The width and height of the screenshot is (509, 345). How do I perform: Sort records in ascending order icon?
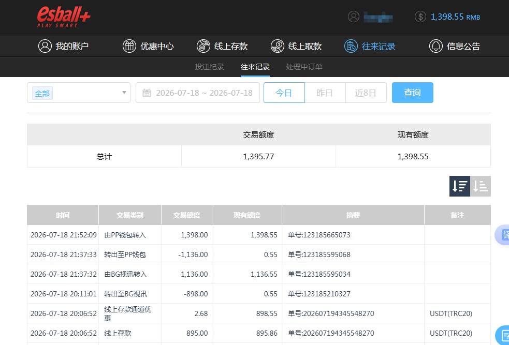point(481,186)
